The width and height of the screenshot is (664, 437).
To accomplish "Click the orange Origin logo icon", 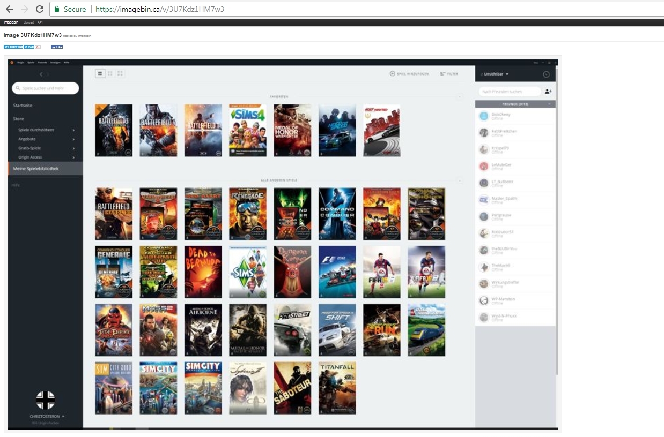I will (x=12, y=63).
